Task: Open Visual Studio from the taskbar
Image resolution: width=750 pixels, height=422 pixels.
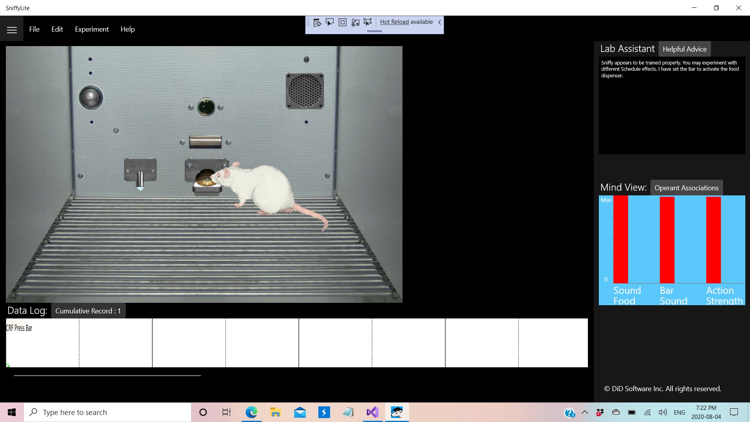Action: [x=372, y=412]
